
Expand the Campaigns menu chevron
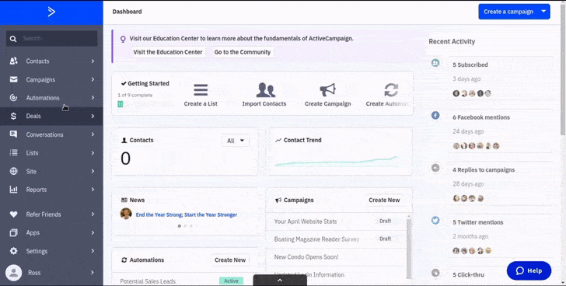[x=93, y=79]
